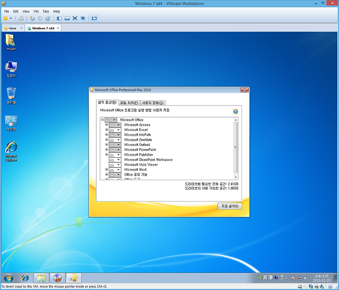
Task: Click the disc installer taskbar icon
Action: click(x=57, y=278)
